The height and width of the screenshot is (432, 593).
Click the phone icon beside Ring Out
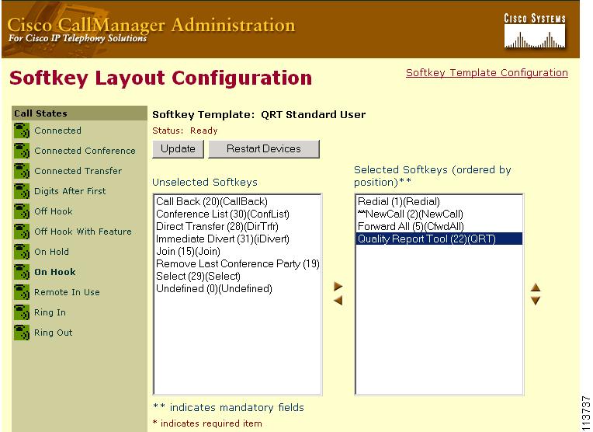tap(22, 333)
